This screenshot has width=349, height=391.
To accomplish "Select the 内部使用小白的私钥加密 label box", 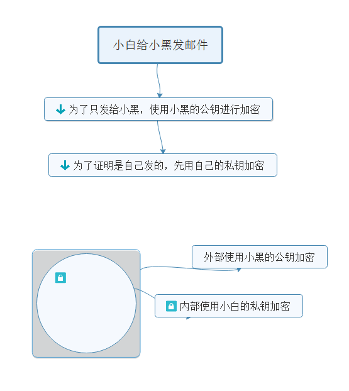I will (229, 306).
